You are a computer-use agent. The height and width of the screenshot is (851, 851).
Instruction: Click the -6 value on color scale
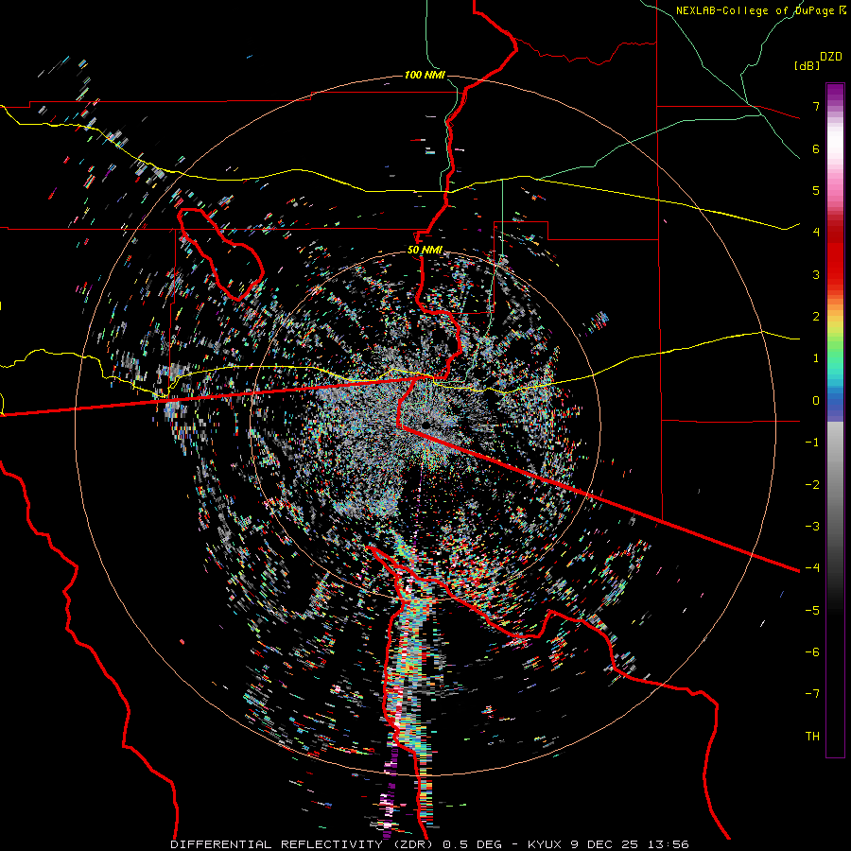click(812, 651)
